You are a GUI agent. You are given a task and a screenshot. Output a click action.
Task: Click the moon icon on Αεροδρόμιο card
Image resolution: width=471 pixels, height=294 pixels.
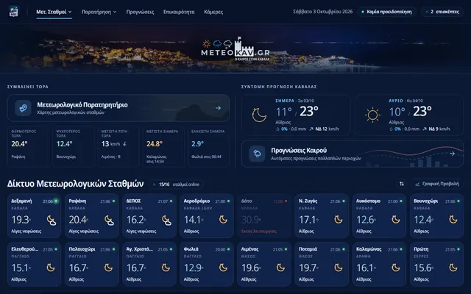(x=223, y=220)
